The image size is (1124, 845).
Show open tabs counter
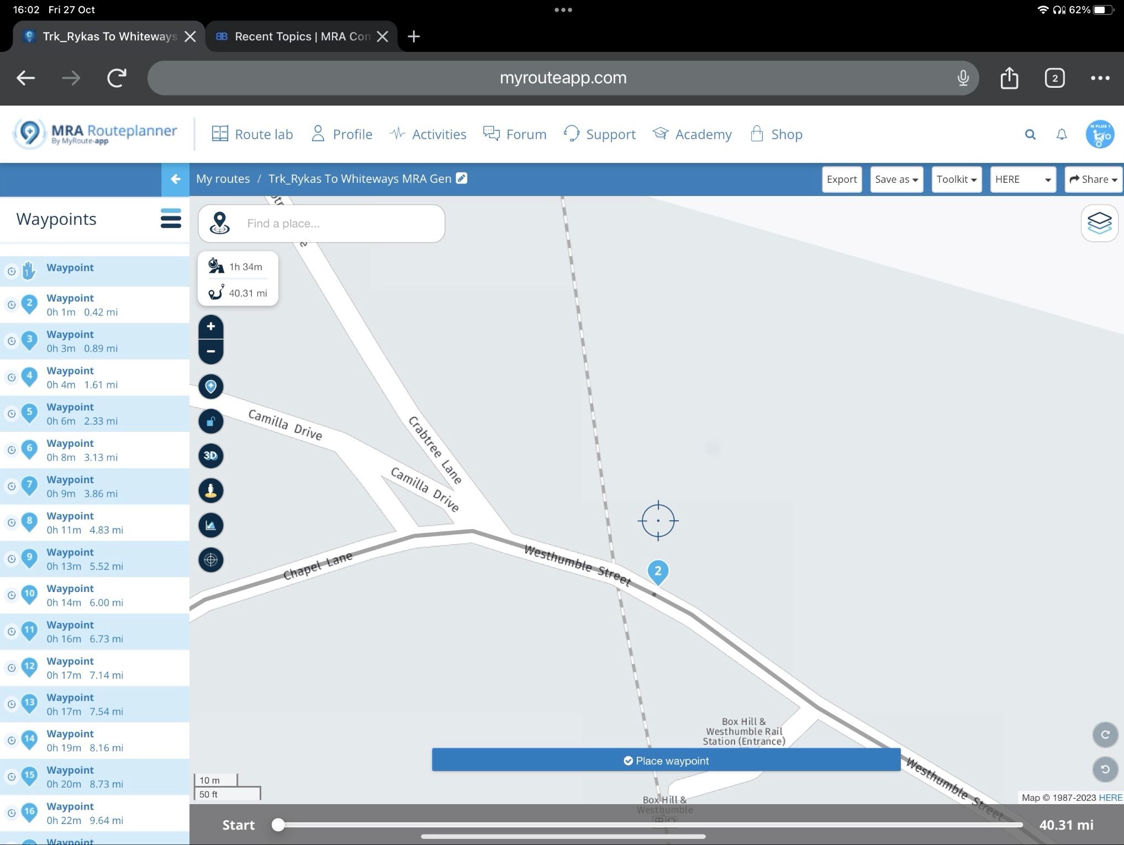(1054, 78)
